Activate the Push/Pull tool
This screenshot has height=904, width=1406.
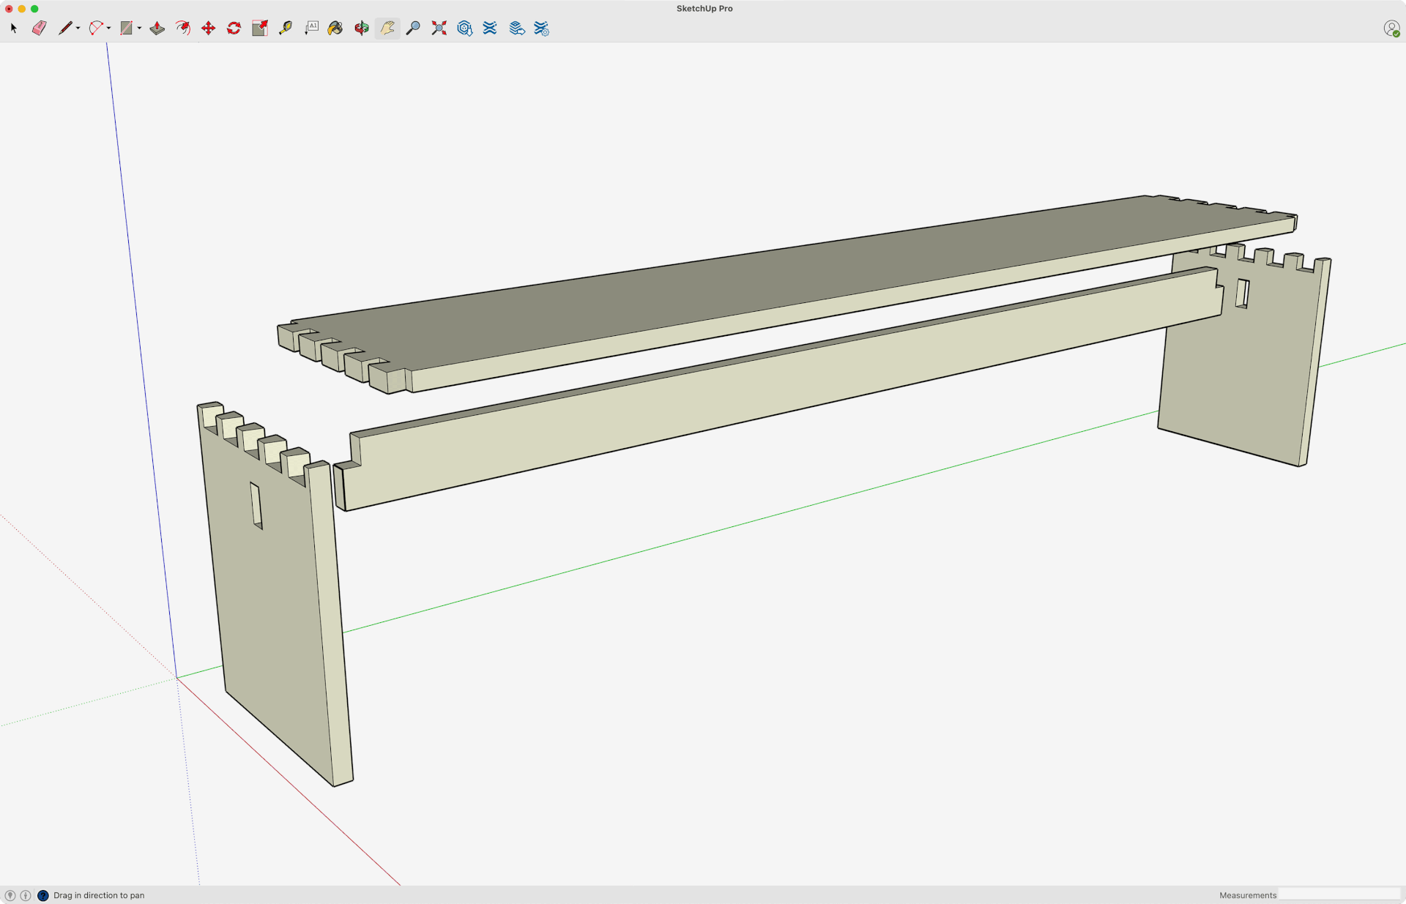[157, 28]
